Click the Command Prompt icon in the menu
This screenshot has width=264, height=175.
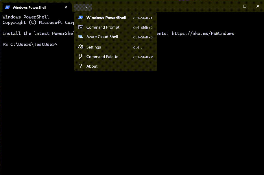81,27
